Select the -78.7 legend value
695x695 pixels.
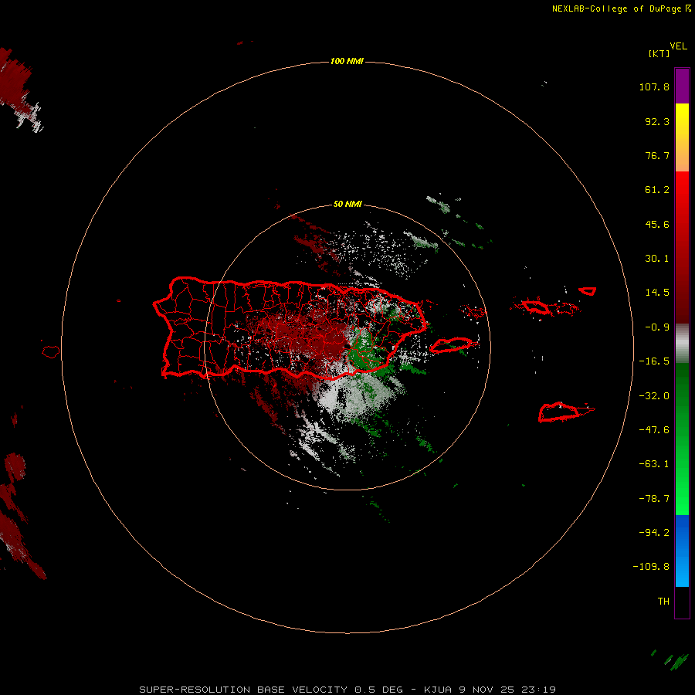654,499
